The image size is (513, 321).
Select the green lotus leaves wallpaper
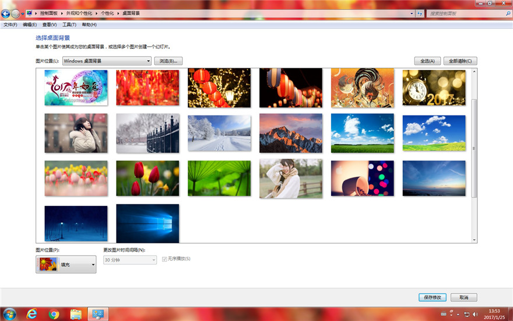[x=219, y=178]
